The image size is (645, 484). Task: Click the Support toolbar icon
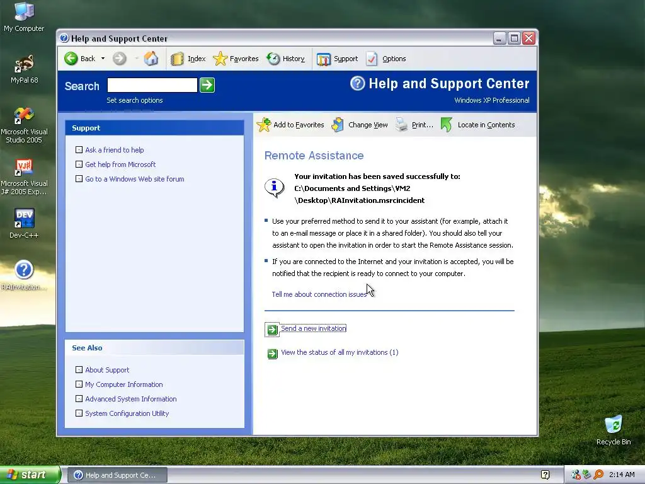[x=324, y=59]
